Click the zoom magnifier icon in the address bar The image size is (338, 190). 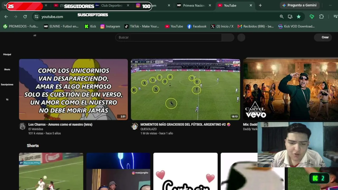281,17
